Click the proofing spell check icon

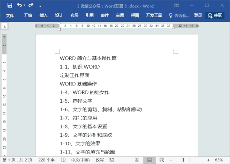click(x=63, y=160)
